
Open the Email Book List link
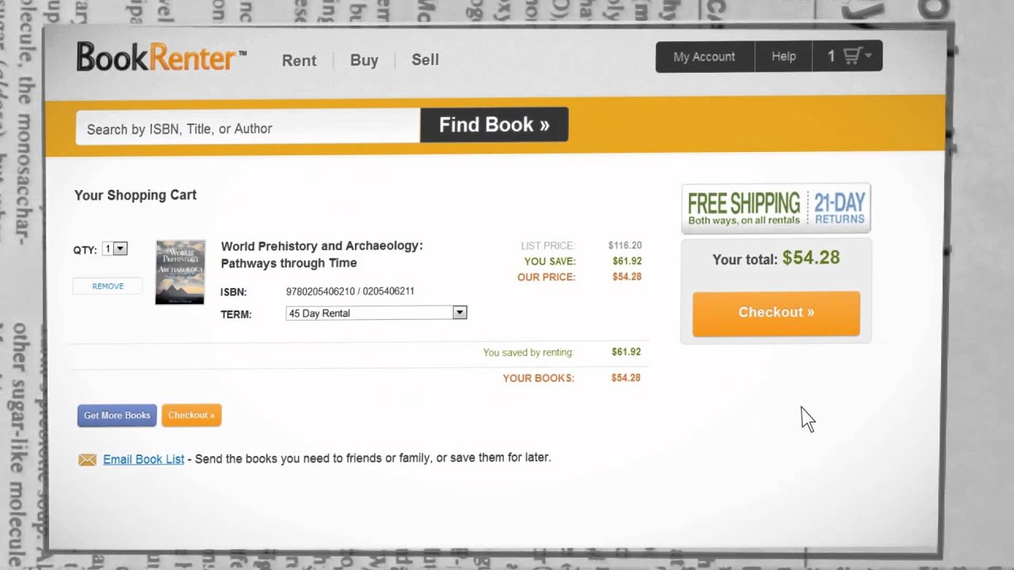[143, 458]
